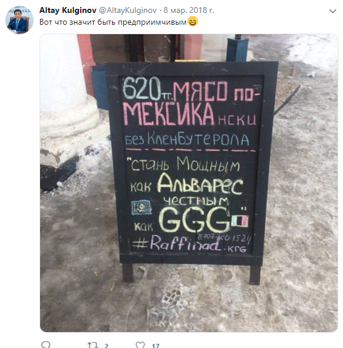Click the 620 price on chalkboard
This screenshot has width=343, height=348.
(141, 89)
